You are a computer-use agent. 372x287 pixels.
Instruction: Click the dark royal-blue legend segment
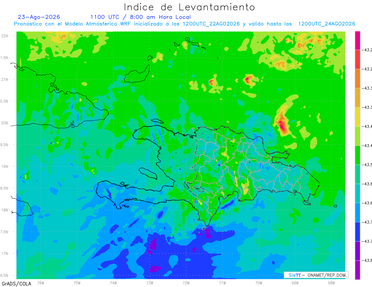[358, 232]
